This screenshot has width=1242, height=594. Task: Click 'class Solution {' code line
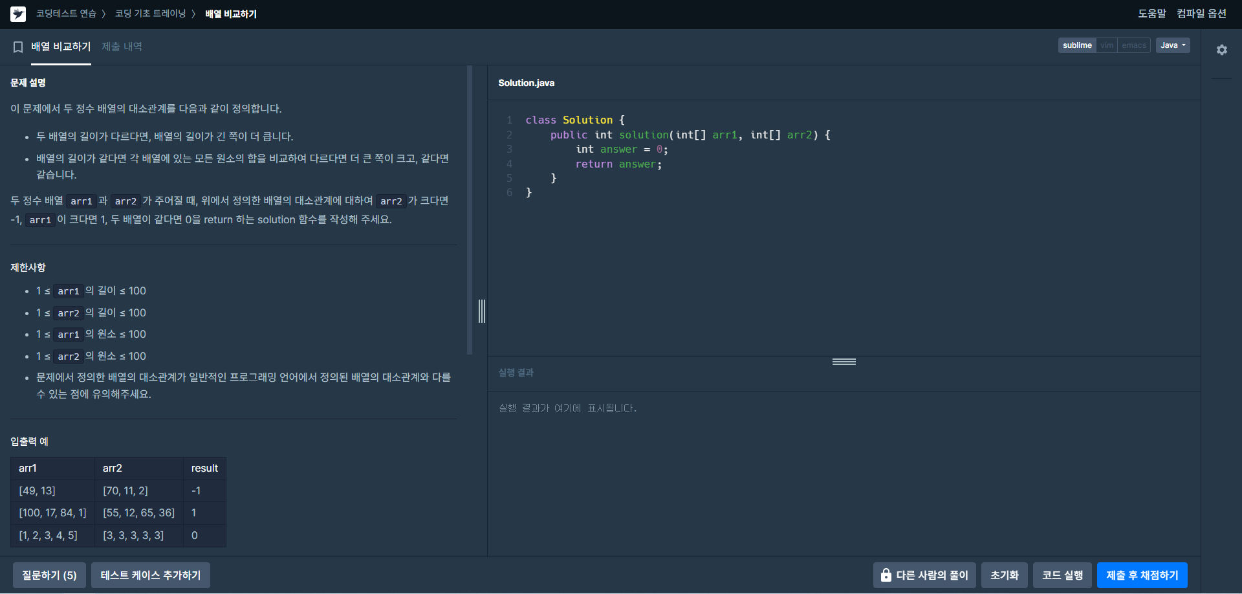[575, 120]
